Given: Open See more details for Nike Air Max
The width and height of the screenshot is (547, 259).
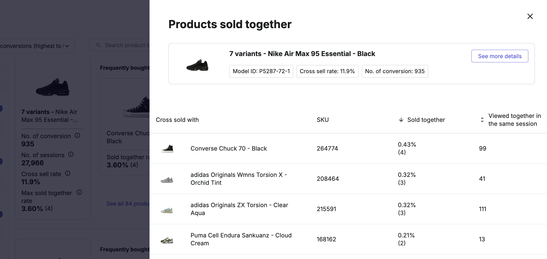Looking at the screenshot, I should click(500, 56).
